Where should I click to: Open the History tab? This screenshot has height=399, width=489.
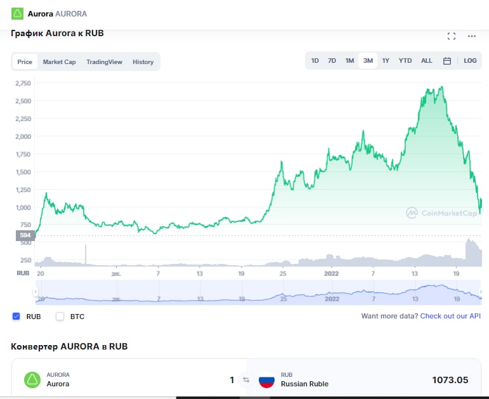[143, 62]
